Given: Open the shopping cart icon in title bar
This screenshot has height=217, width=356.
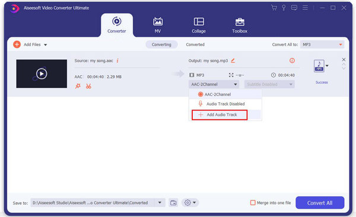Looking at the screenshot, I should click(x=274, y=8).
